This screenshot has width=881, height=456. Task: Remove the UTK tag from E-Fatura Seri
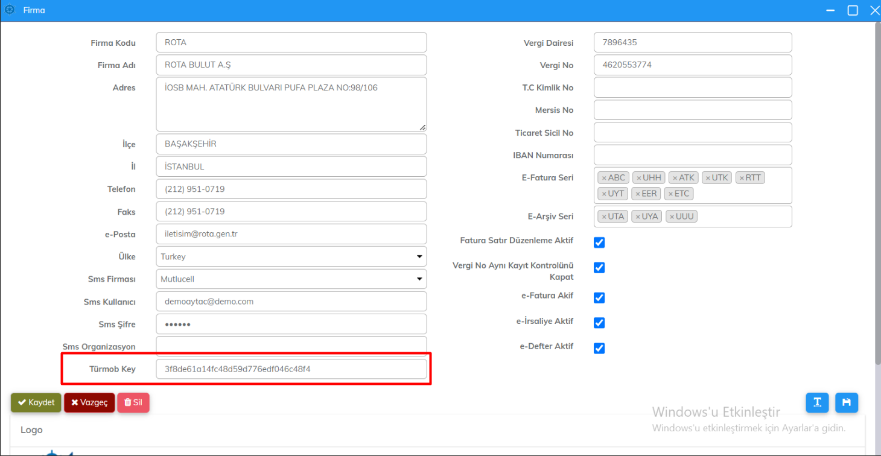pyautogui.click(x=708, y=178)
